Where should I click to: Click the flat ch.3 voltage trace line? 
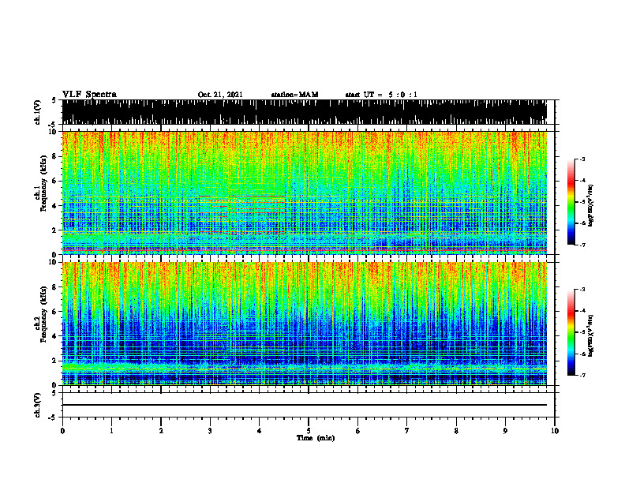(305, 405)
